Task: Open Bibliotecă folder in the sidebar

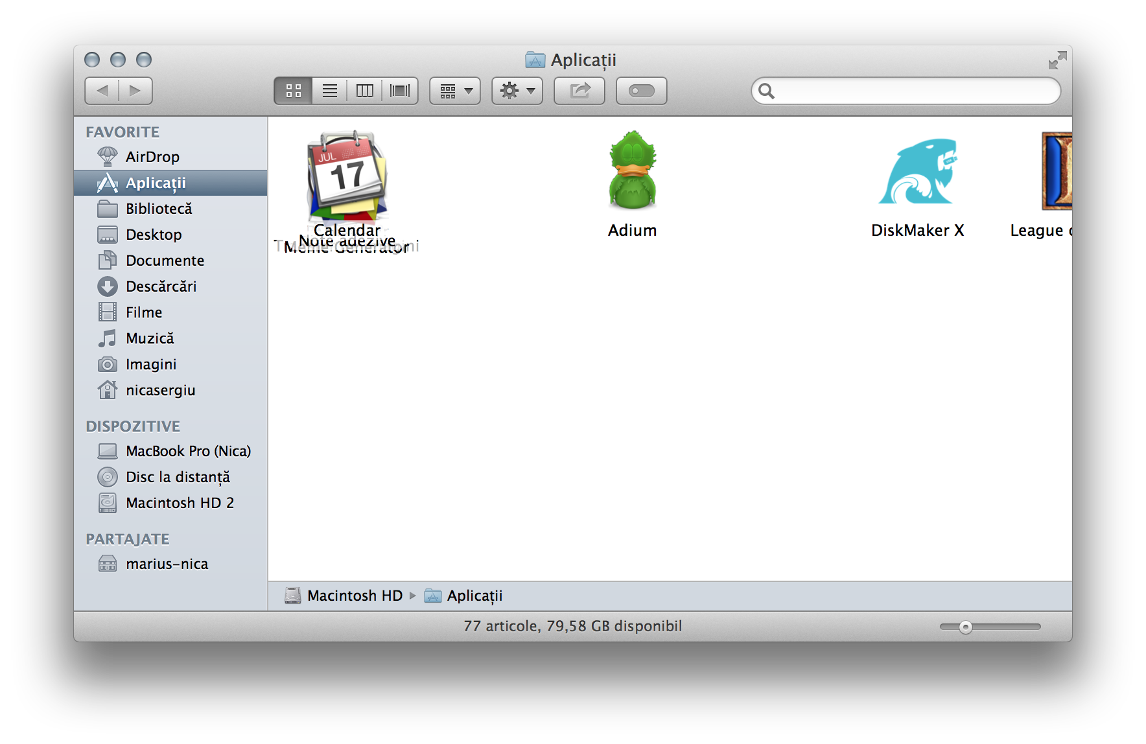Action: coord(170,209)
